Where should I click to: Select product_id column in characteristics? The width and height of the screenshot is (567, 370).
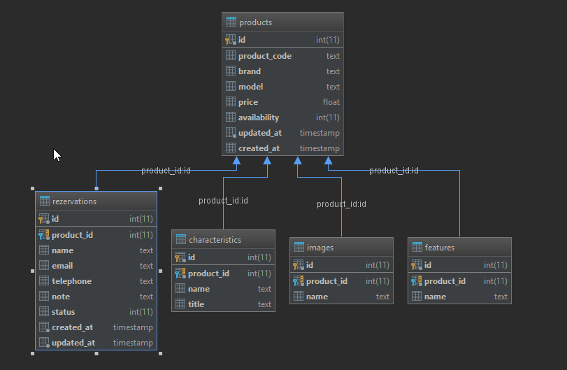[208, 273]
